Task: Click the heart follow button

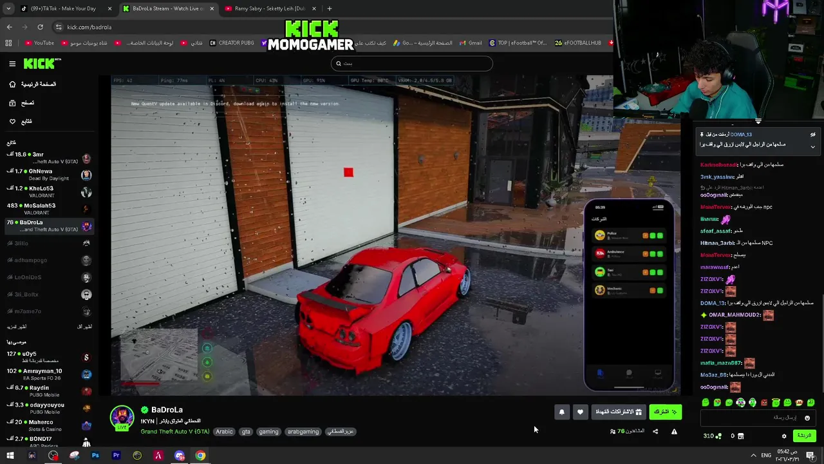Action: pyautogui.click(x=580, y=412)
